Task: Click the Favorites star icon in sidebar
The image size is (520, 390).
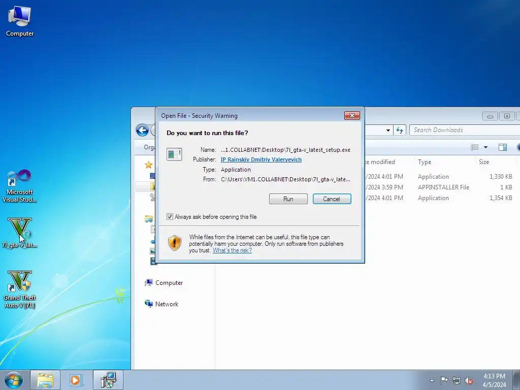Action: pyautogui.click(x=149, y=165)
